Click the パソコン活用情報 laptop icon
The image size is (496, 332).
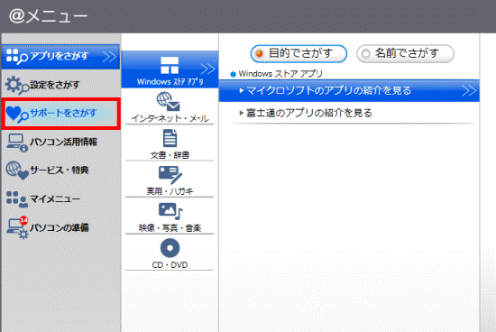click(17, 143)
